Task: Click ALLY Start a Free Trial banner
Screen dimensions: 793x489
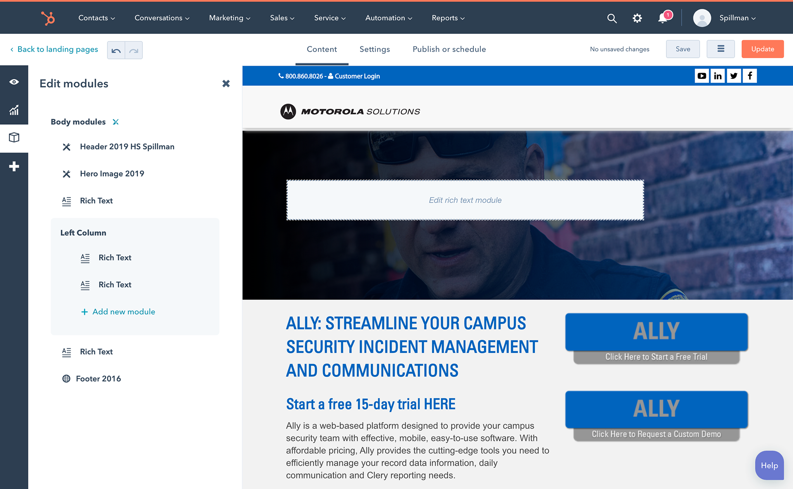Action: click(656, 339)
